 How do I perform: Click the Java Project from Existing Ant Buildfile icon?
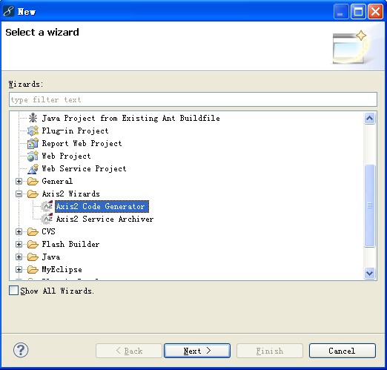[33, 118]
